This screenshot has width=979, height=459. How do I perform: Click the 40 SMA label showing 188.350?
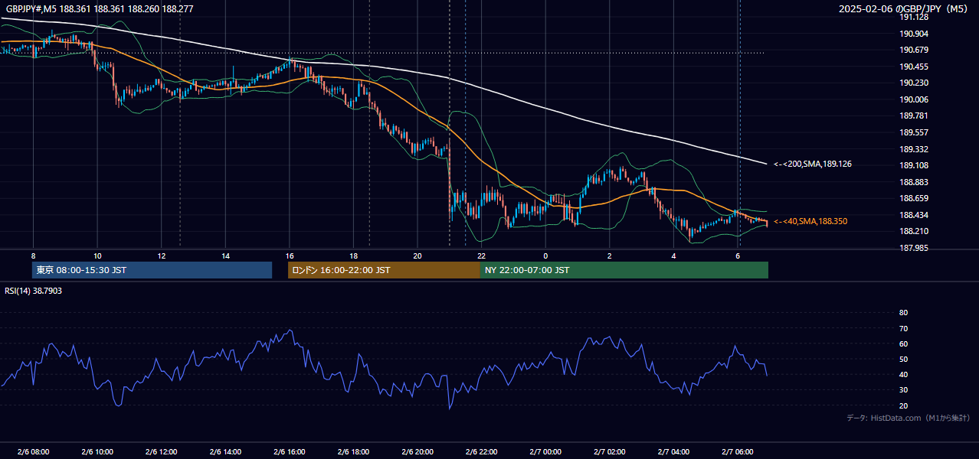coord(810,221)
